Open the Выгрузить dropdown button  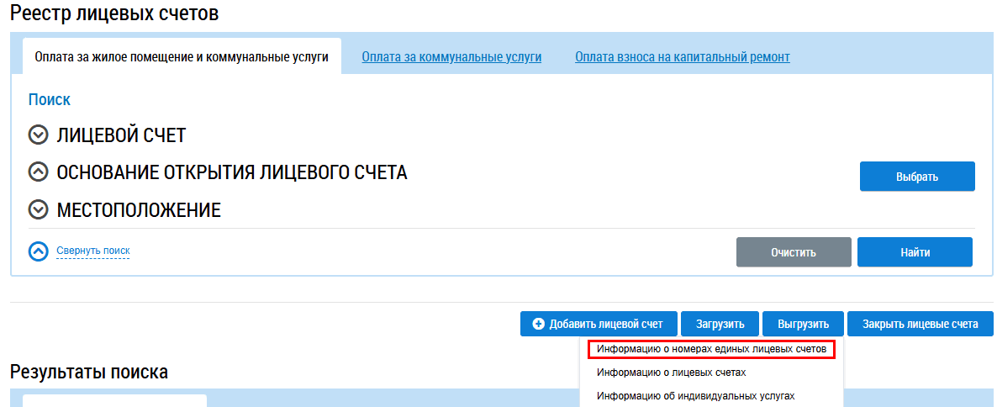(x=803, y=324)
